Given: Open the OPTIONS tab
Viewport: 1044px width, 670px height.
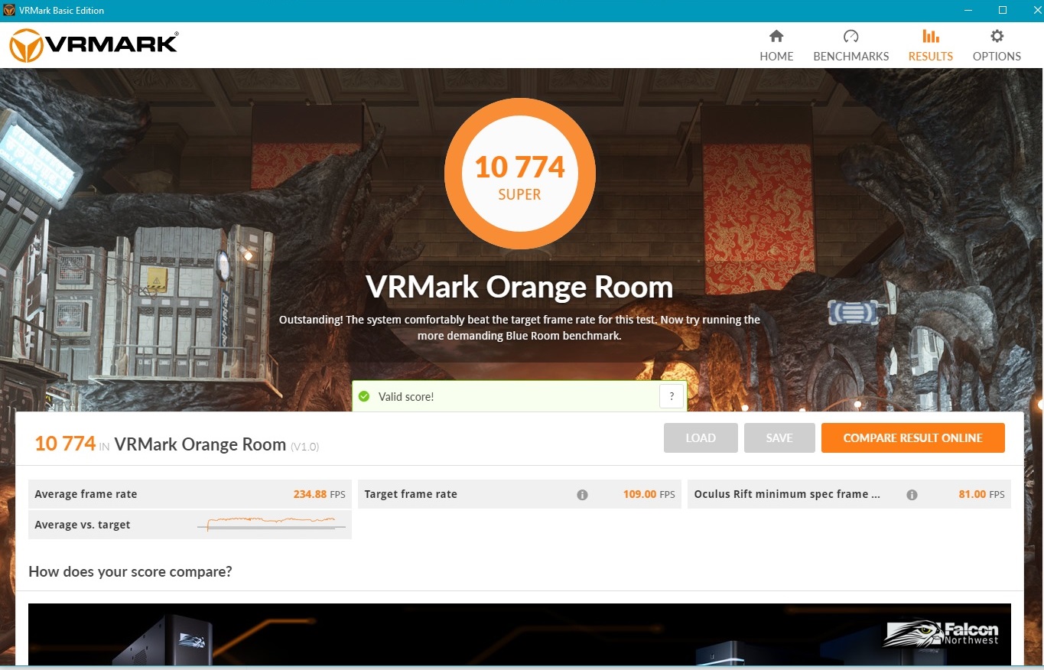Looking at the screenshot, I should click(x=997, y=46).
